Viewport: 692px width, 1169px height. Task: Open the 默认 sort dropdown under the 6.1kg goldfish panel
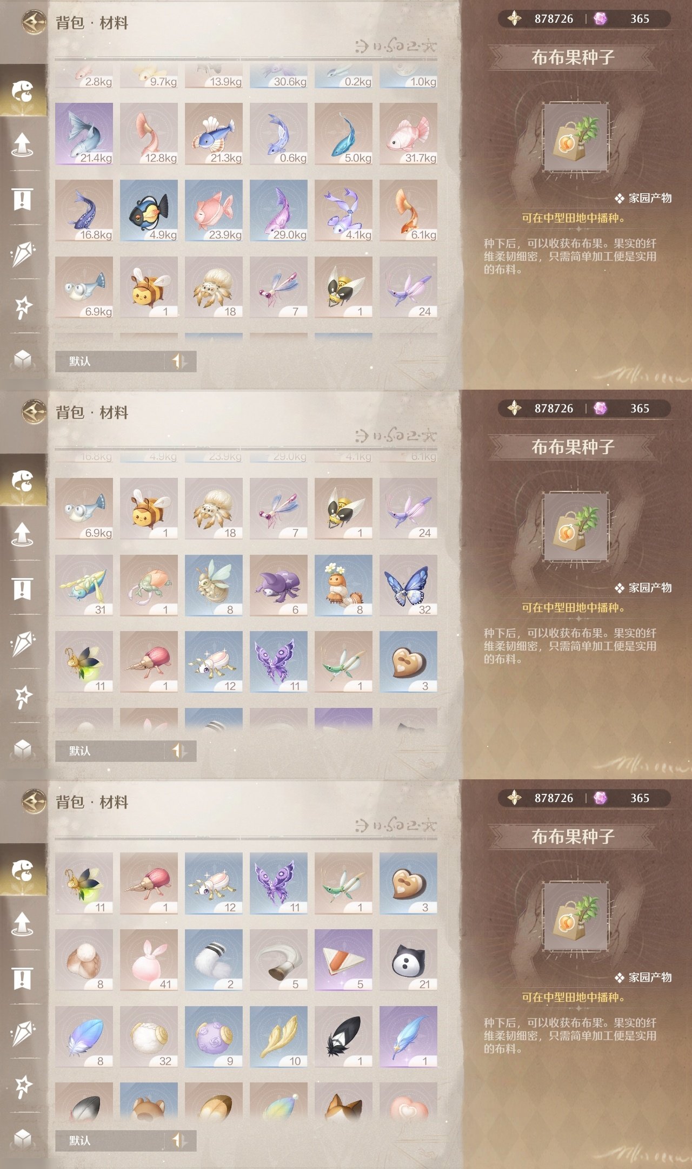125,361
